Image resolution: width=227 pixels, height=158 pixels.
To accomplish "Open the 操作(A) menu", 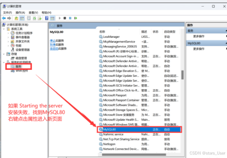I will (20, 13).
